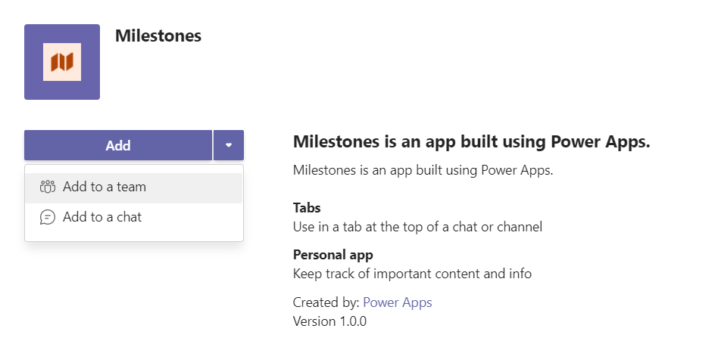Click the Tabs usage description text
This screenshot has width=715, height=344.
(x=417, y=226)
